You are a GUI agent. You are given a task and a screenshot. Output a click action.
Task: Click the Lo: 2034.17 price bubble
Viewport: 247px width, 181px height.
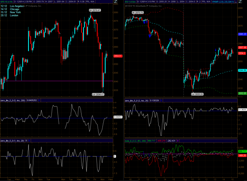pyautogui.click(x=98, y=94)
